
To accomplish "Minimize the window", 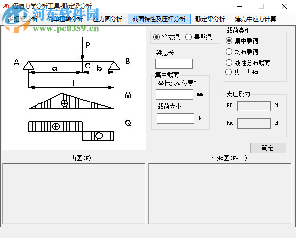I will (239, 6).
